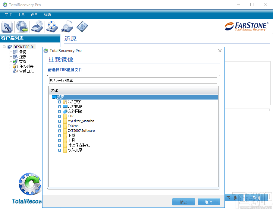Collapse the DESKTOP-01 tree node
273x209 pixels.
4,47
